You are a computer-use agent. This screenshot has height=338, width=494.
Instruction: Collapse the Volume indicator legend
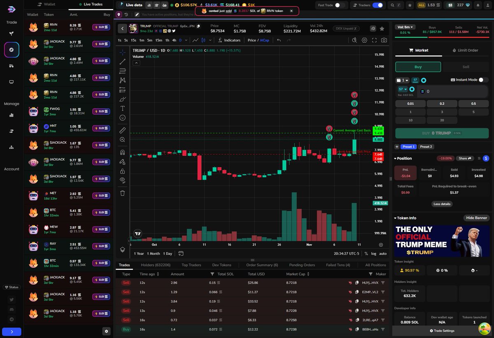click(x=136, y=63)
